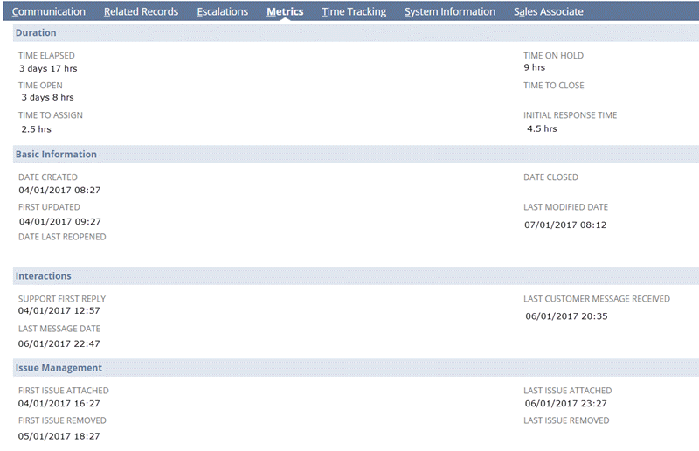Screen dimensions: 699x451
Task: Click the LAST CUSTOMER MESSAGE RECEIVED label
Action: 597,298
